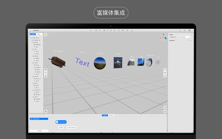Click the add condition plus icon
Viewport: 222px width, 139px height.
pyautogui.click(x=189, y=41)
